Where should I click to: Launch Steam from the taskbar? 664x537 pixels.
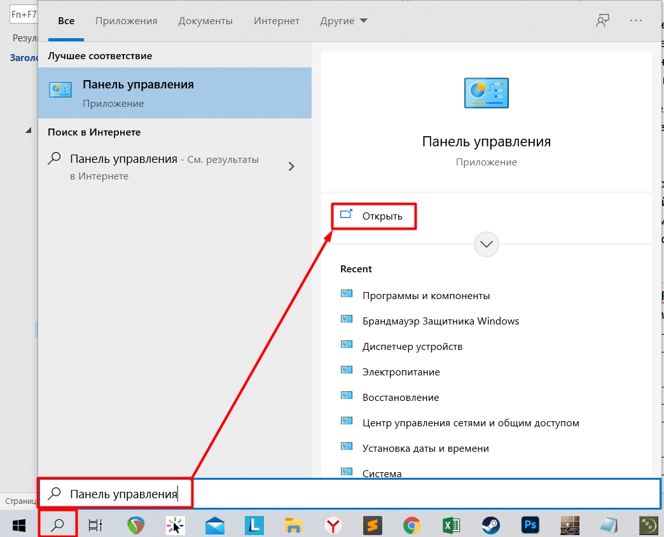(491, 526)
